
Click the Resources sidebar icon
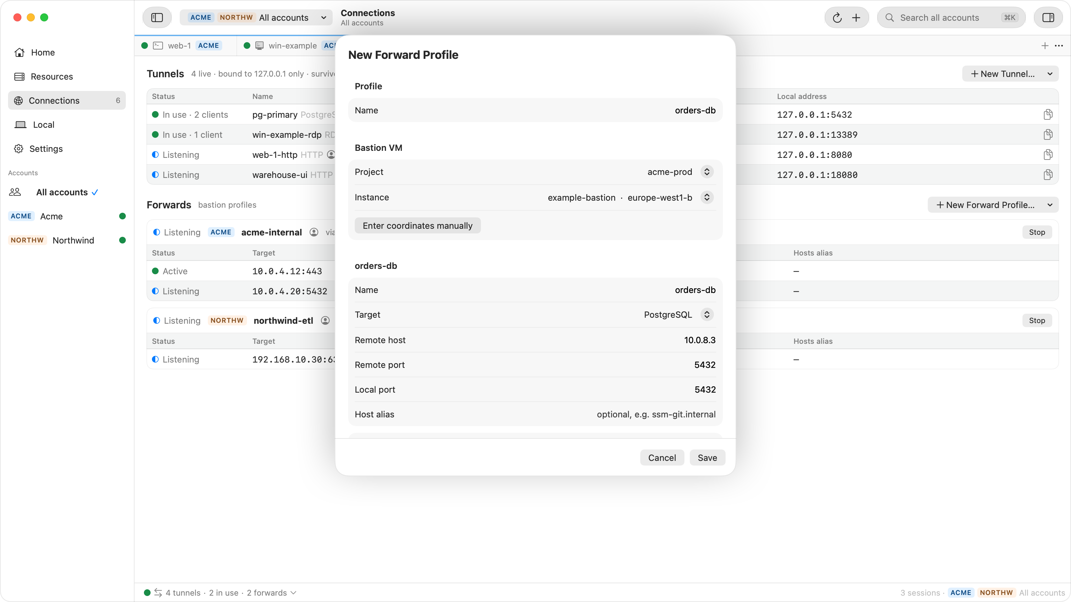(x=19, y=77)
